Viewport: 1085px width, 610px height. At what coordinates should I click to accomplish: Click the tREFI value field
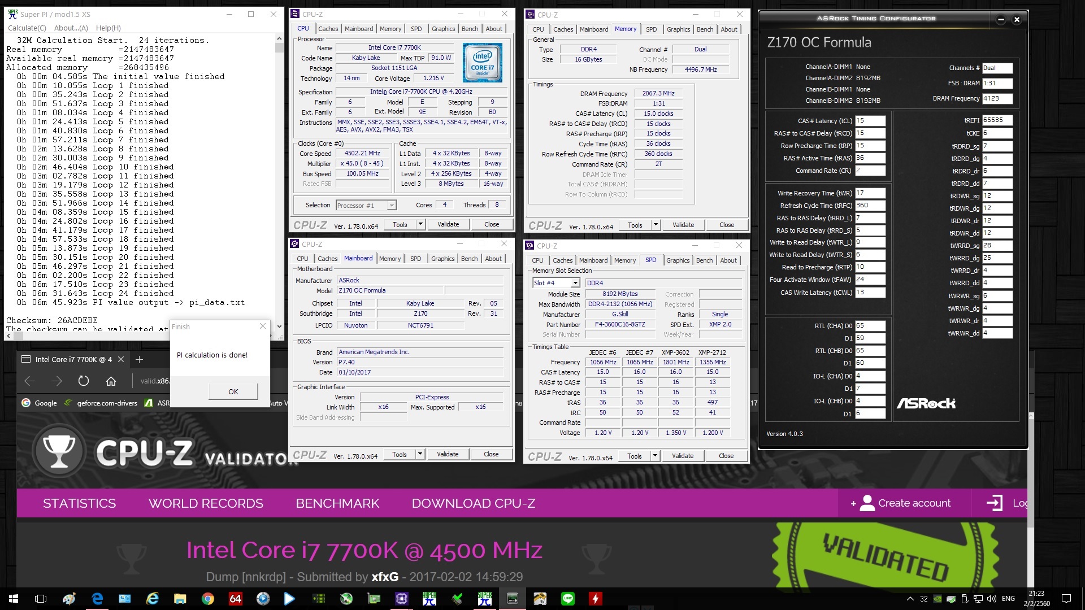[997, 120]
